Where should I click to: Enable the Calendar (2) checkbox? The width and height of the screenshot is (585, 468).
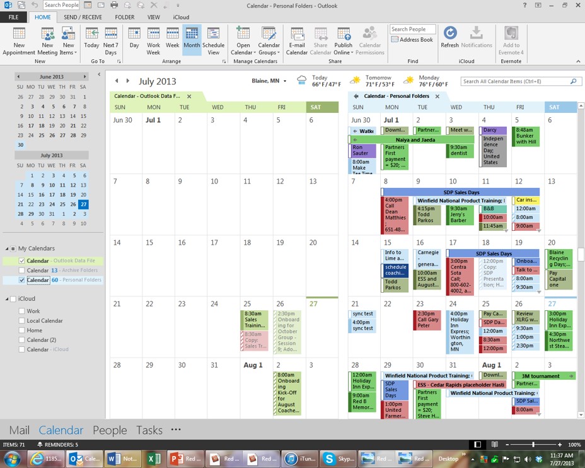coord(21,339)
